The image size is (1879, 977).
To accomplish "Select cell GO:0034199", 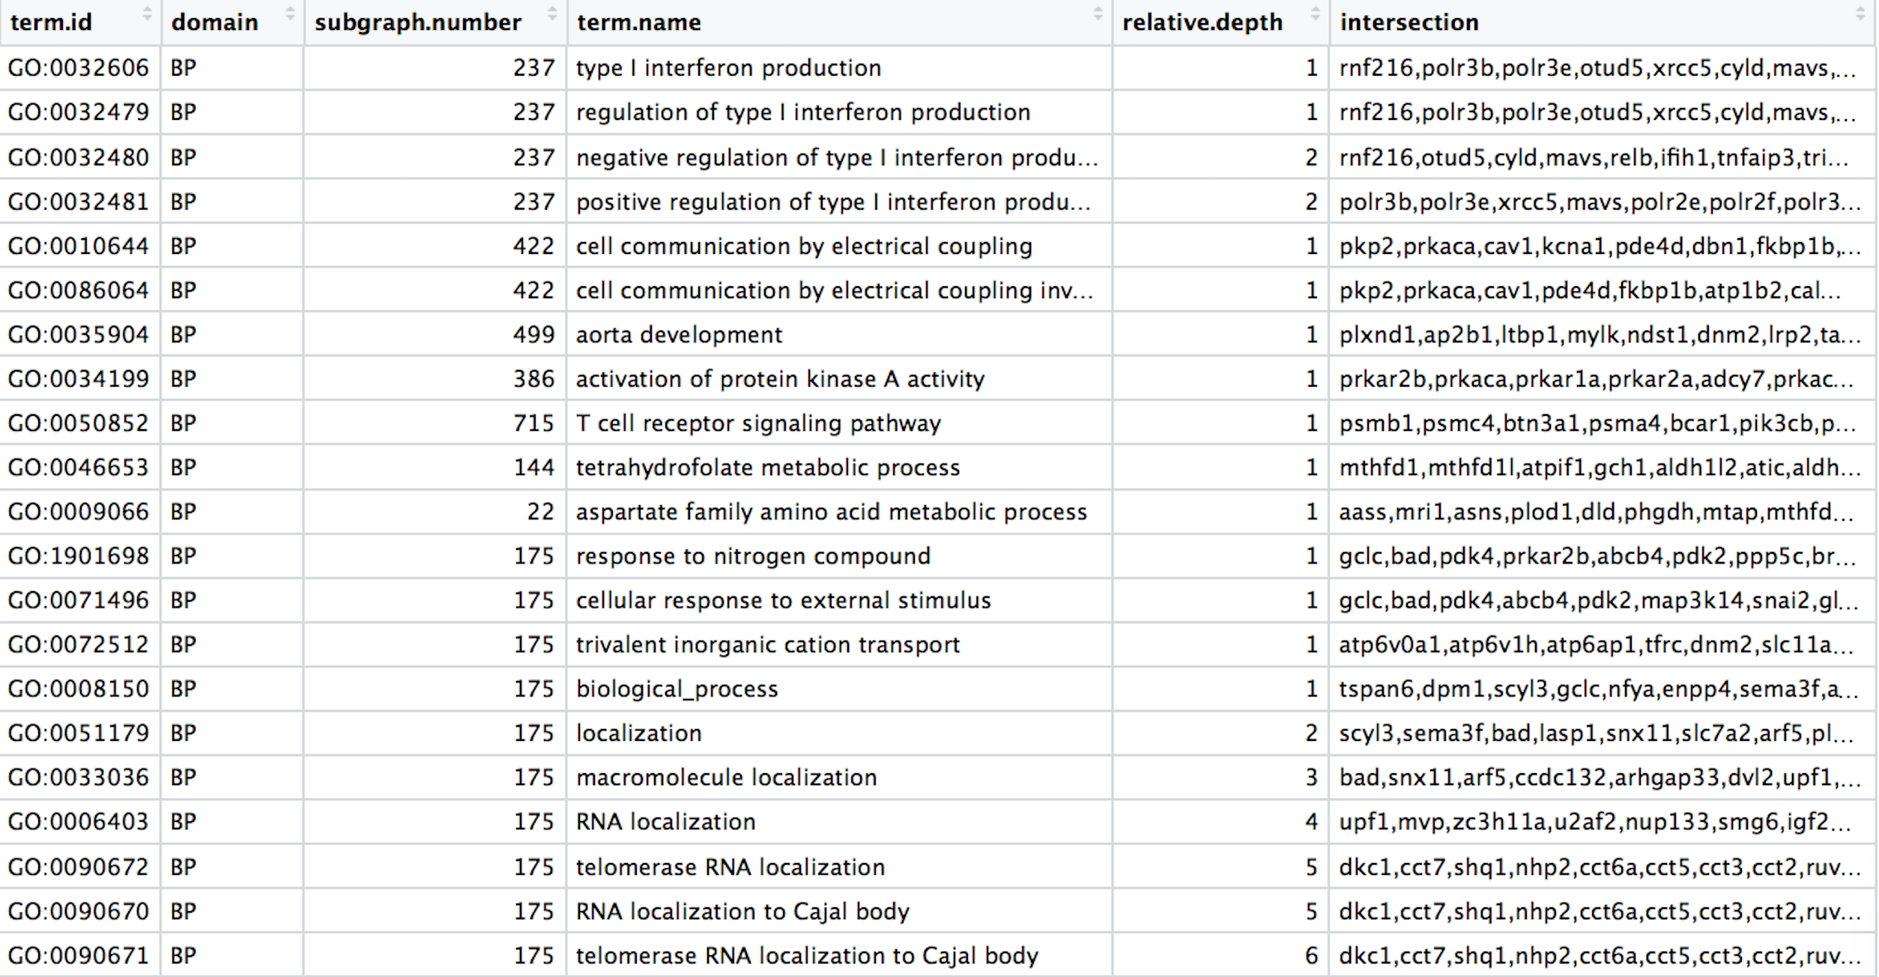I will click(80, 378).
